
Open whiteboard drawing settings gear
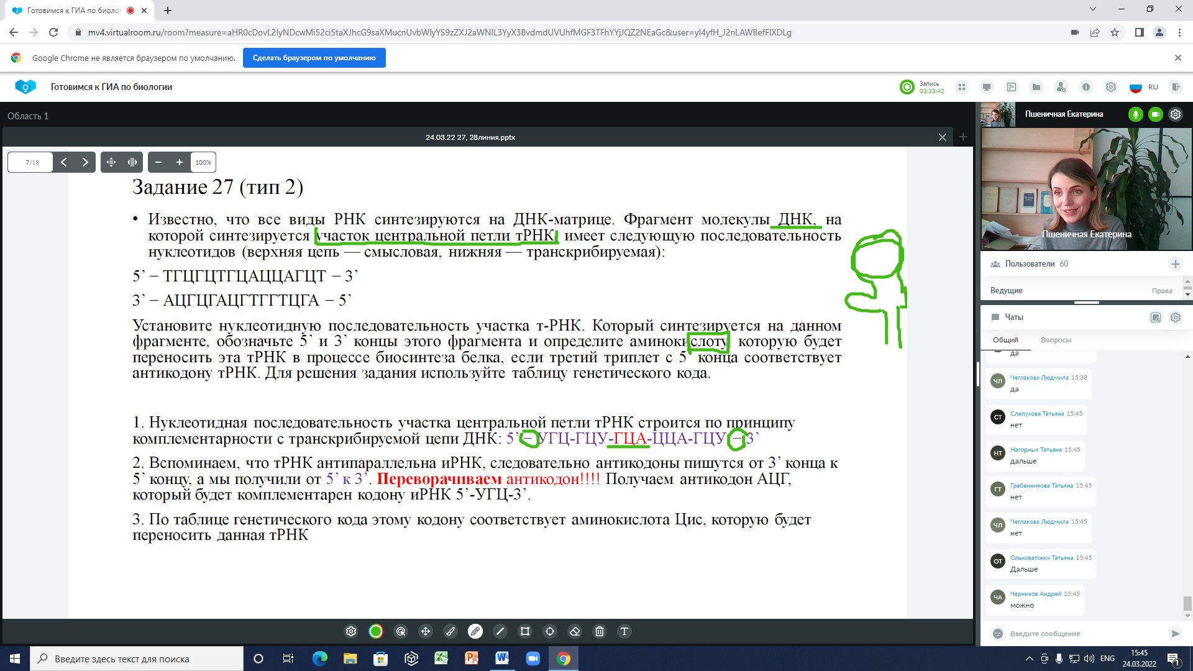(x=351, y=631)
